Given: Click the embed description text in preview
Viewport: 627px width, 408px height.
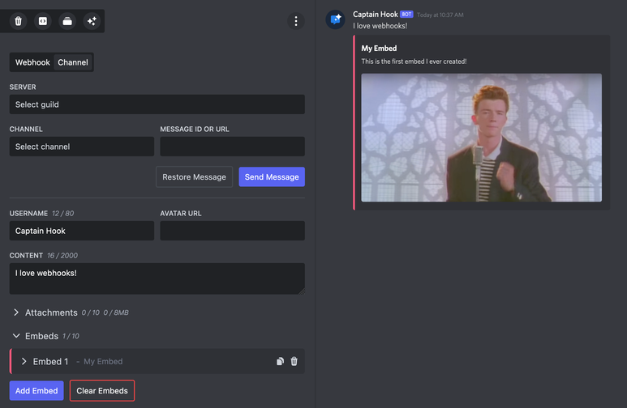Looking at the screenshot, I should coord(414,62).
